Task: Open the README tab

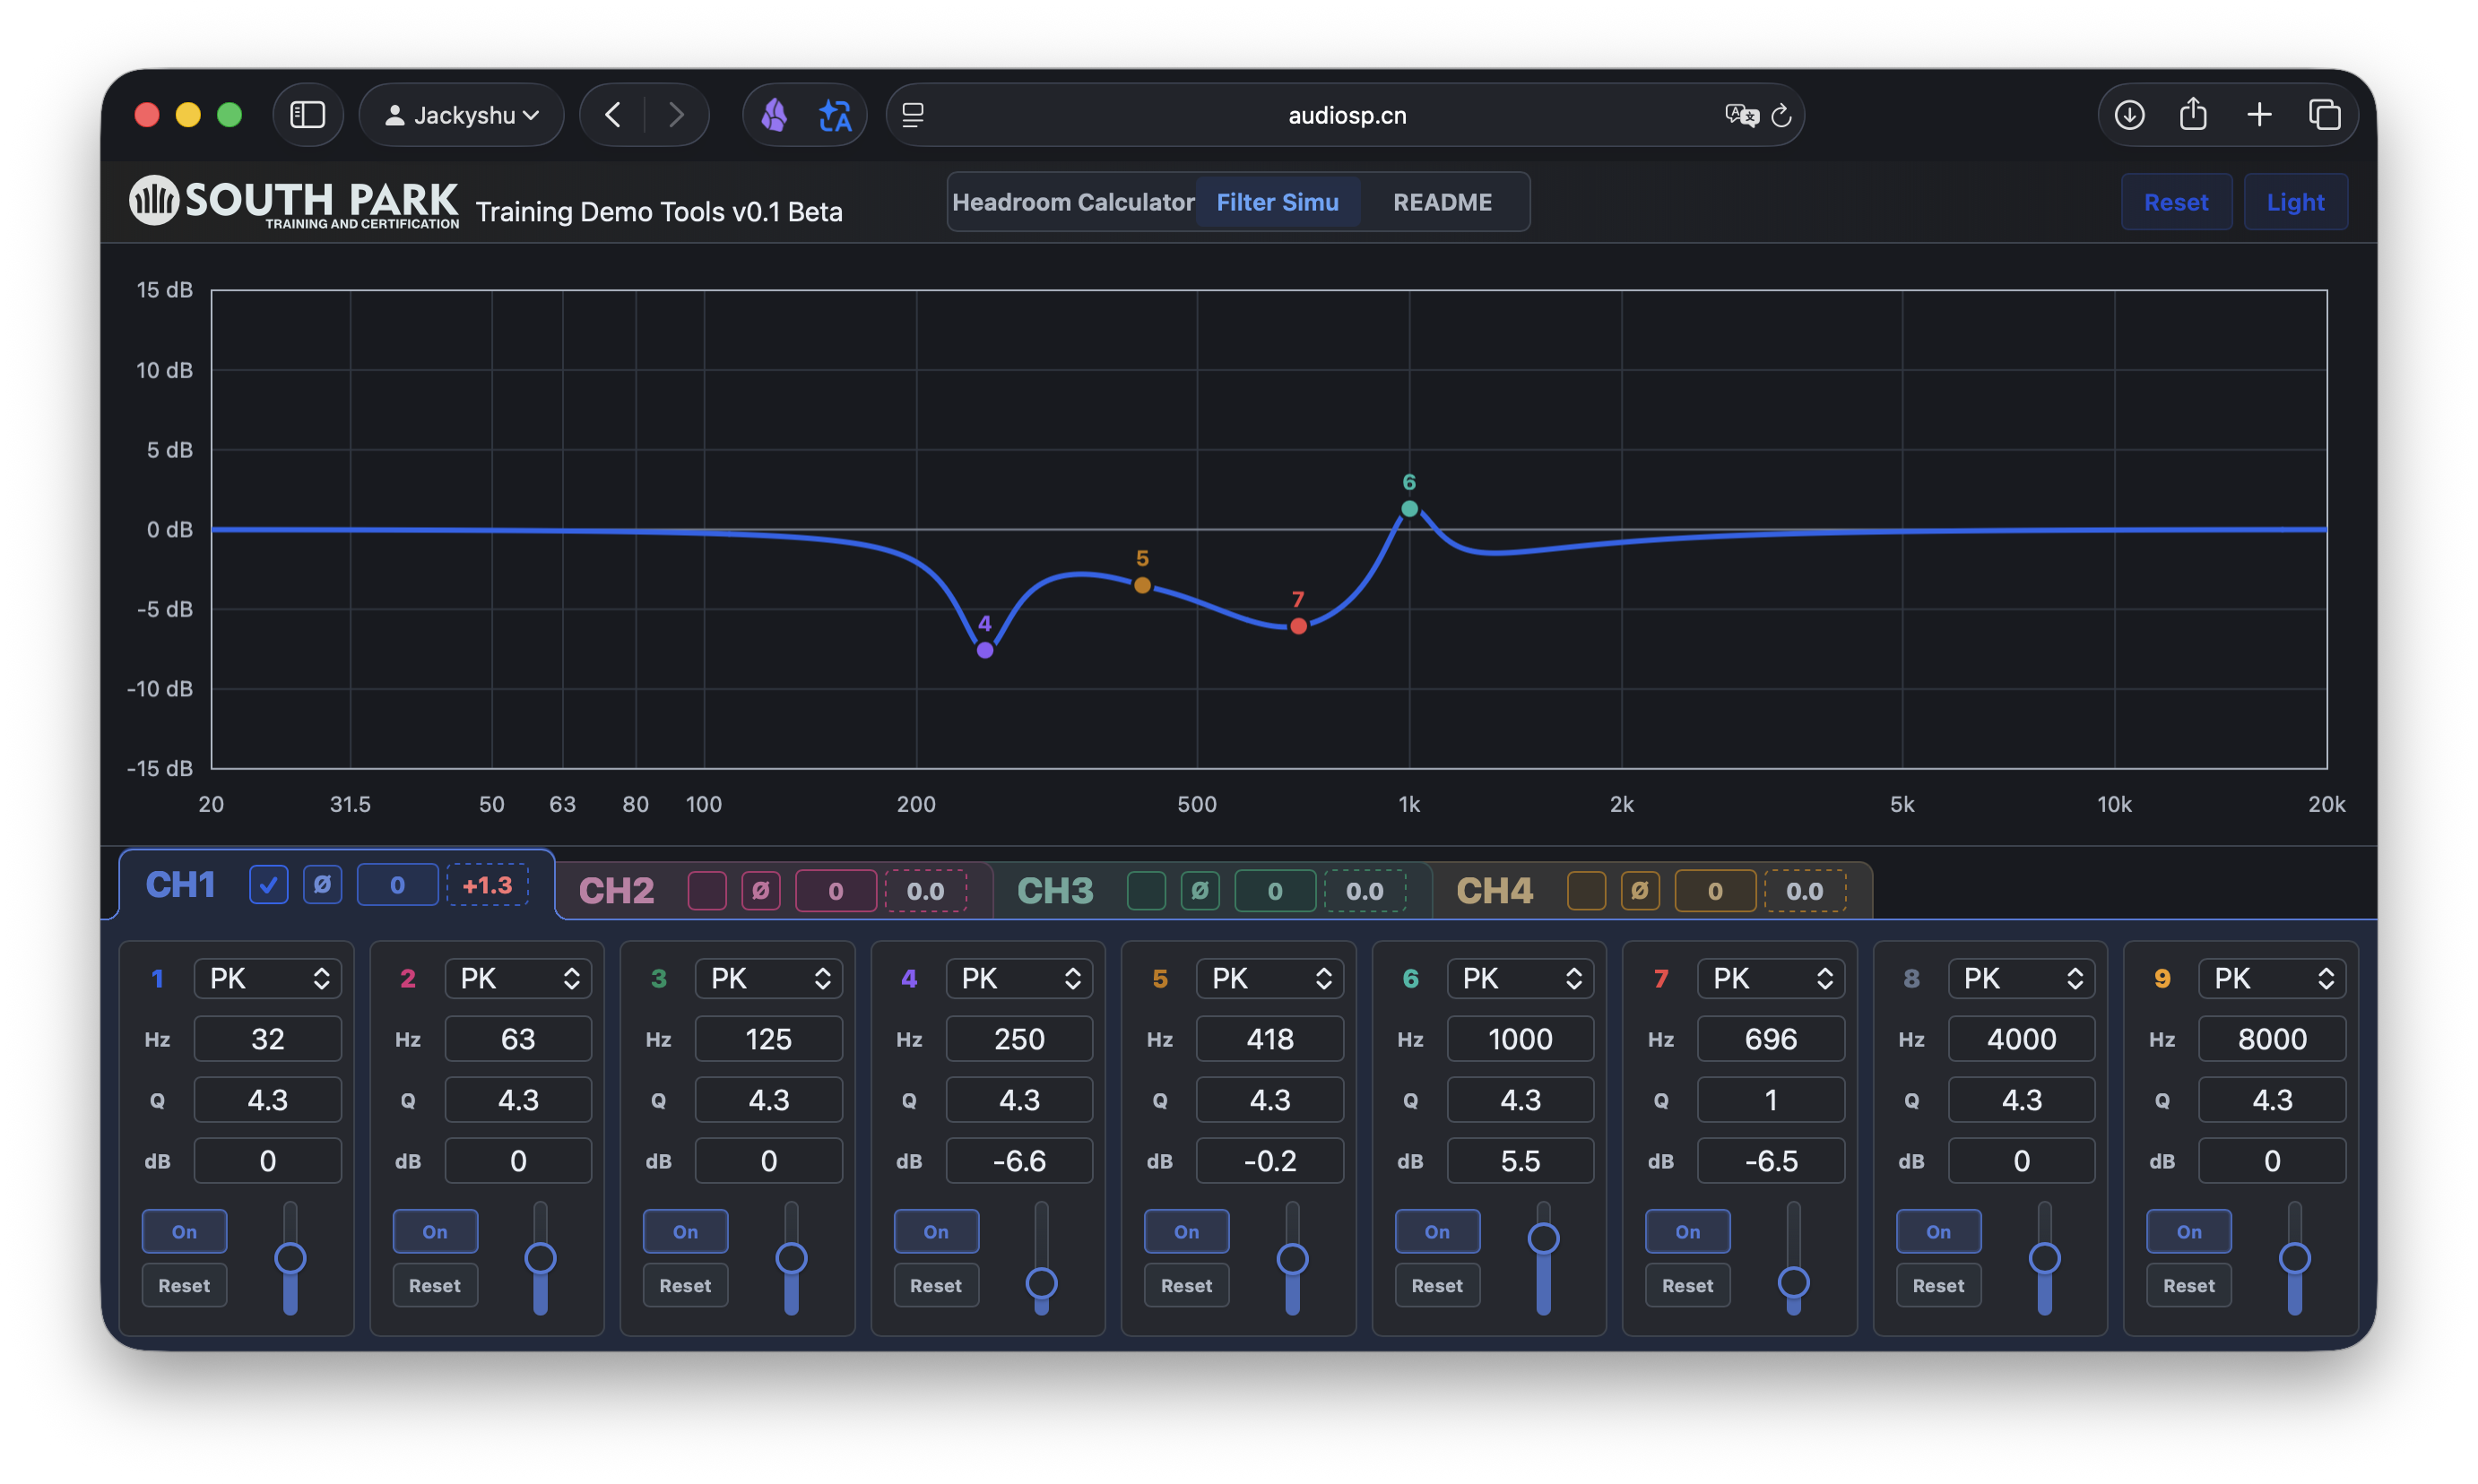Action: pyautogui.click(x=1442, y=202)
